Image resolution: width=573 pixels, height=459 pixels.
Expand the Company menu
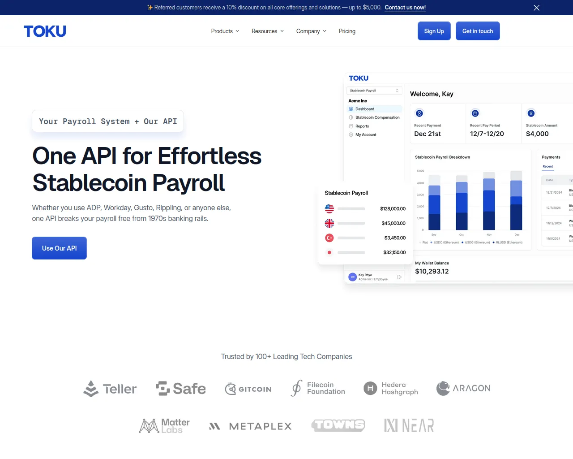tap(311, 31)
